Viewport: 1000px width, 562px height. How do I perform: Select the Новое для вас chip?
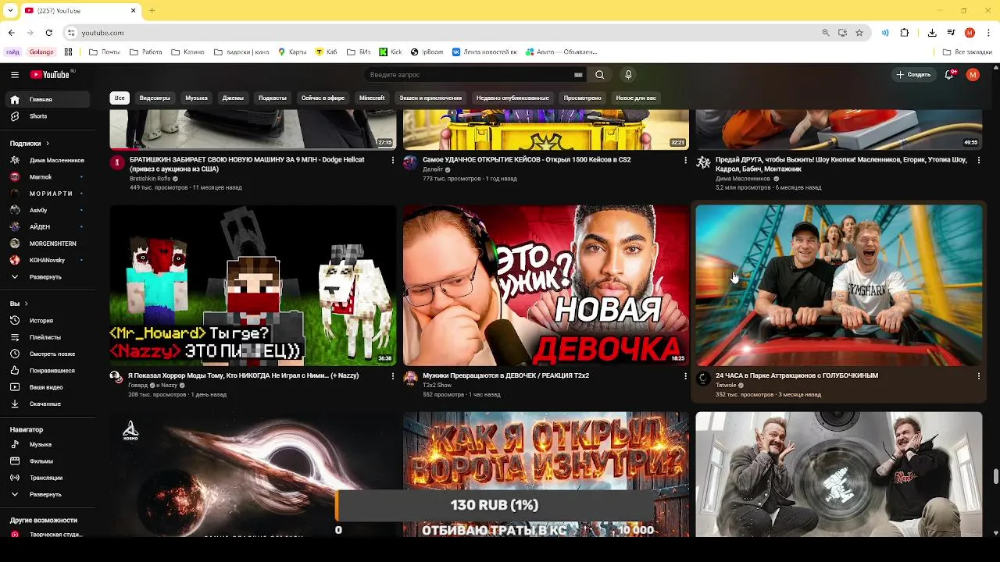pyautogui.click(x=636, y=98)
